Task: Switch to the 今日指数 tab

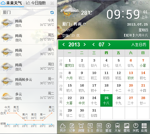Action: point(36,3)
